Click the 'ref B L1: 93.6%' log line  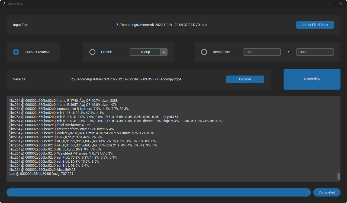pyautogui.click(x=49, y=166)
